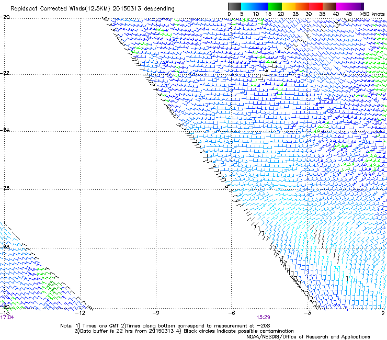Click the latitude label '-22'
Viewport: 387px width, 340px height.
(5, 73)
